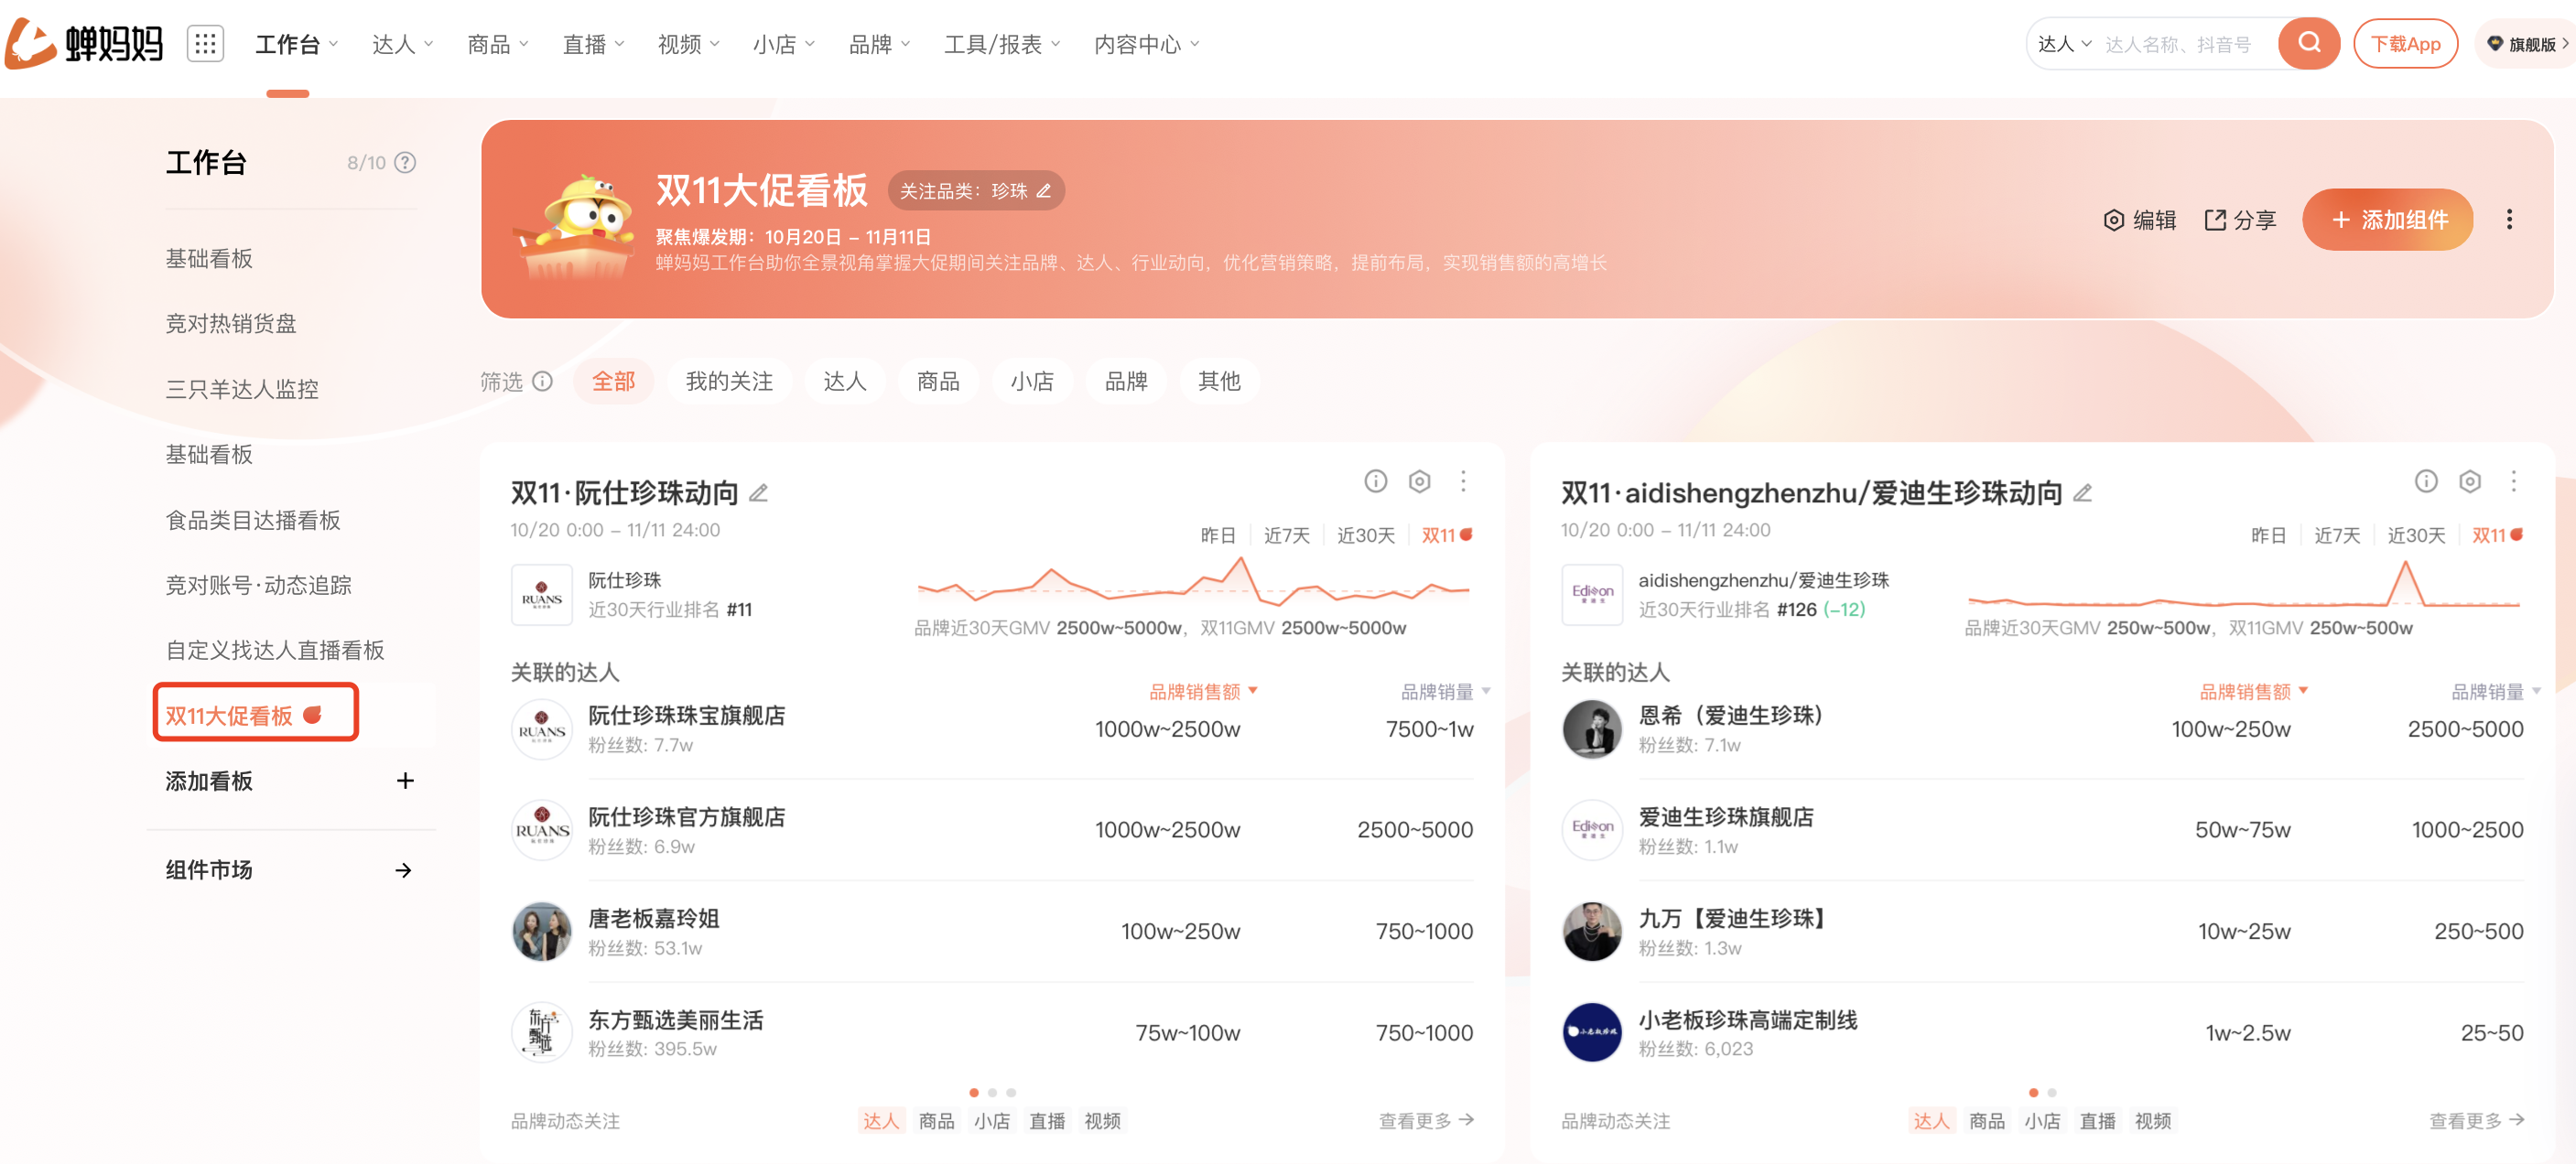The height and width of the screenshot is (1164, 2576).
Task: Switch 爱迪生珍珠 card to 近7天 range
Action: (2336, 535)
